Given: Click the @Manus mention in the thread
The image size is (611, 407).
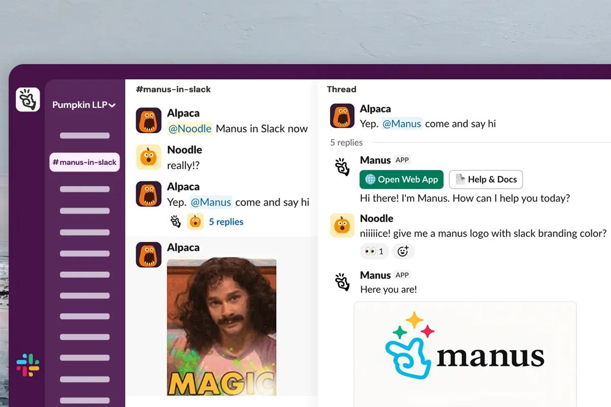Looking at the screenshot, I should coord(402,124).
